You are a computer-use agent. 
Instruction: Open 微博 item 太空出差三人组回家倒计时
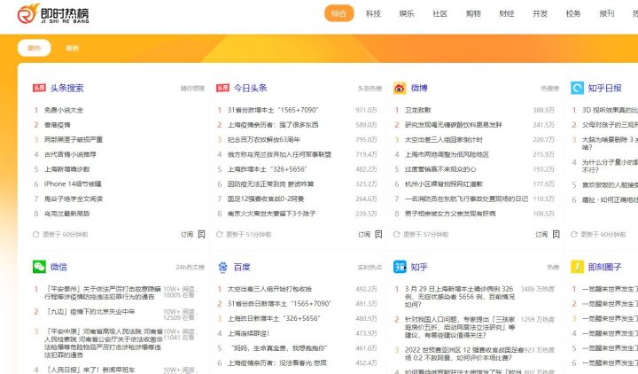444,140
